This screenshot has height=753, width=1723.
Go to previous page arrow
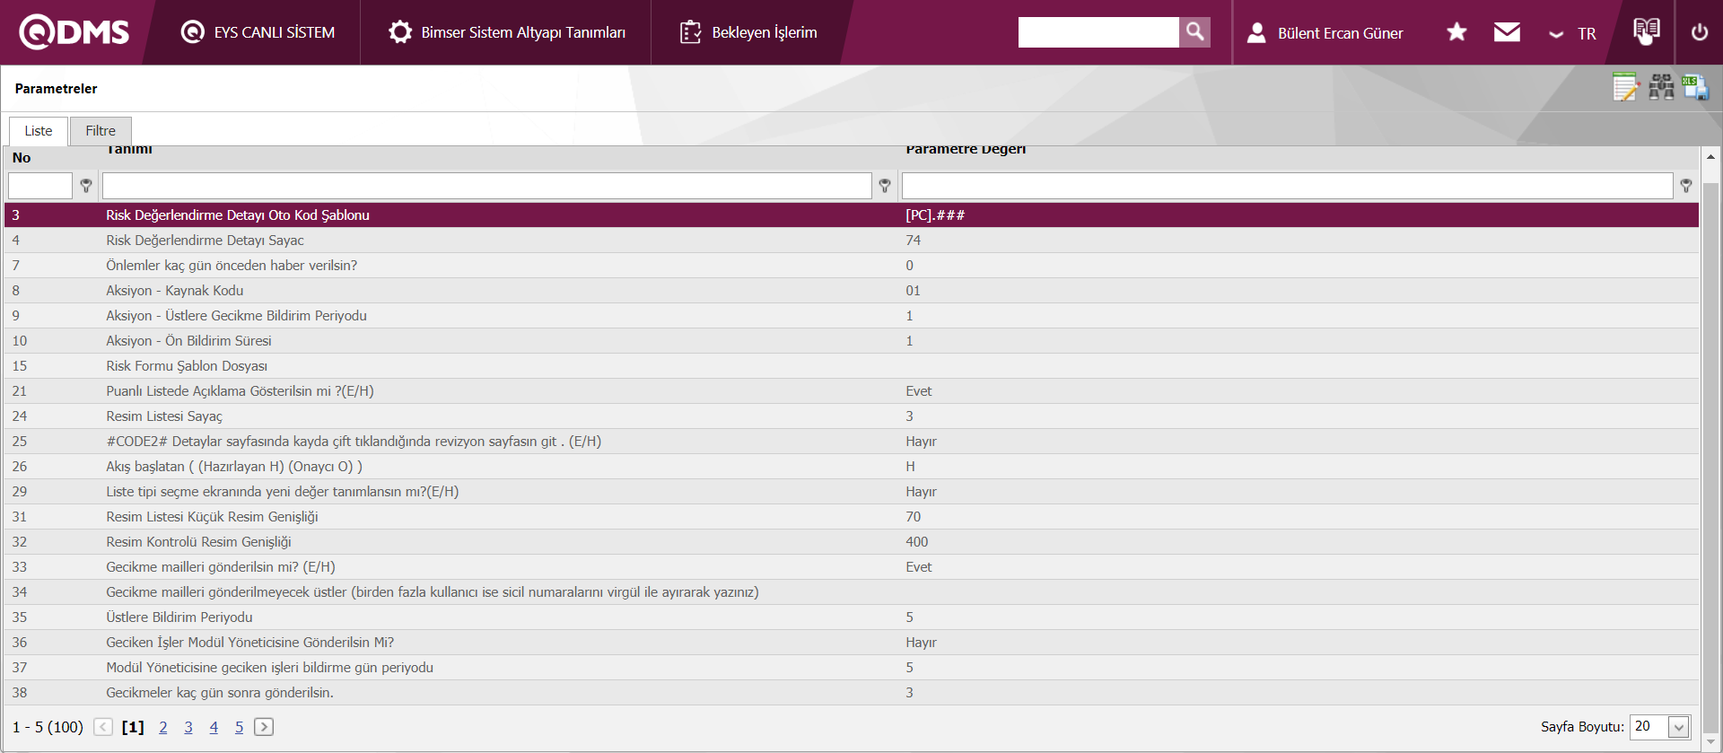pyautogui.click(x=103, y=727)
